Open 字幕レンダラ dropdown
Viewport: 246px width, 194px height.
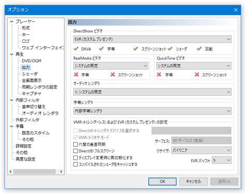coord(152,111)
